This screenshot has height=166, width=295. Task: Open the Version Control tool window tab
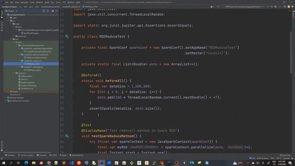[x=26, y=155]
